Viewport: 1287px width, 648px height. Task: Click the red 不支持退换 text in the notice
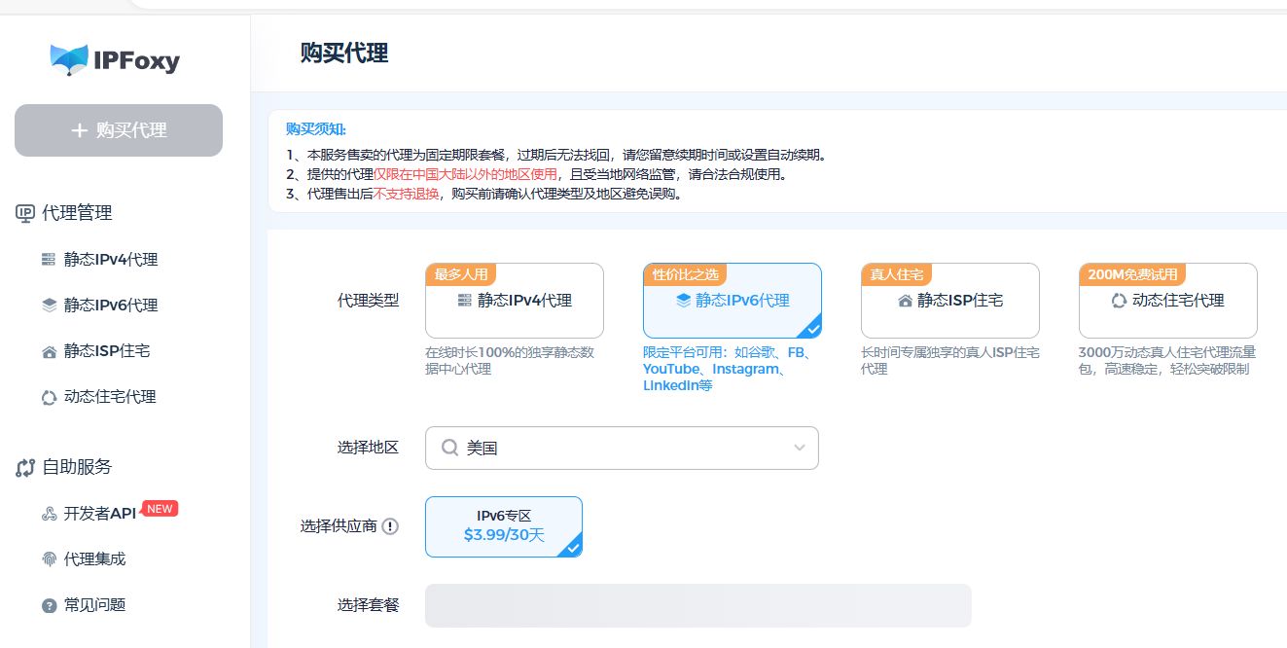407,194
